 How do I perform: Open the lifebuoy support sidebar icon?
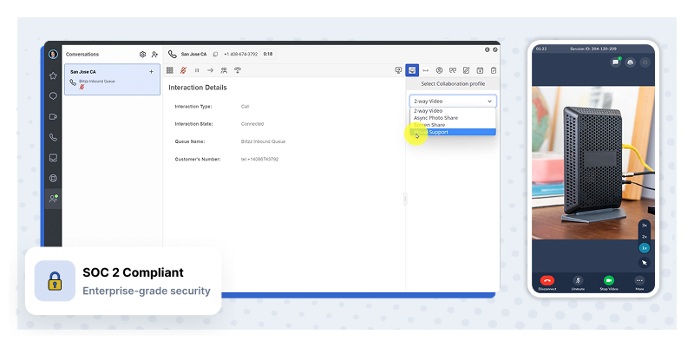click(53, 179)
